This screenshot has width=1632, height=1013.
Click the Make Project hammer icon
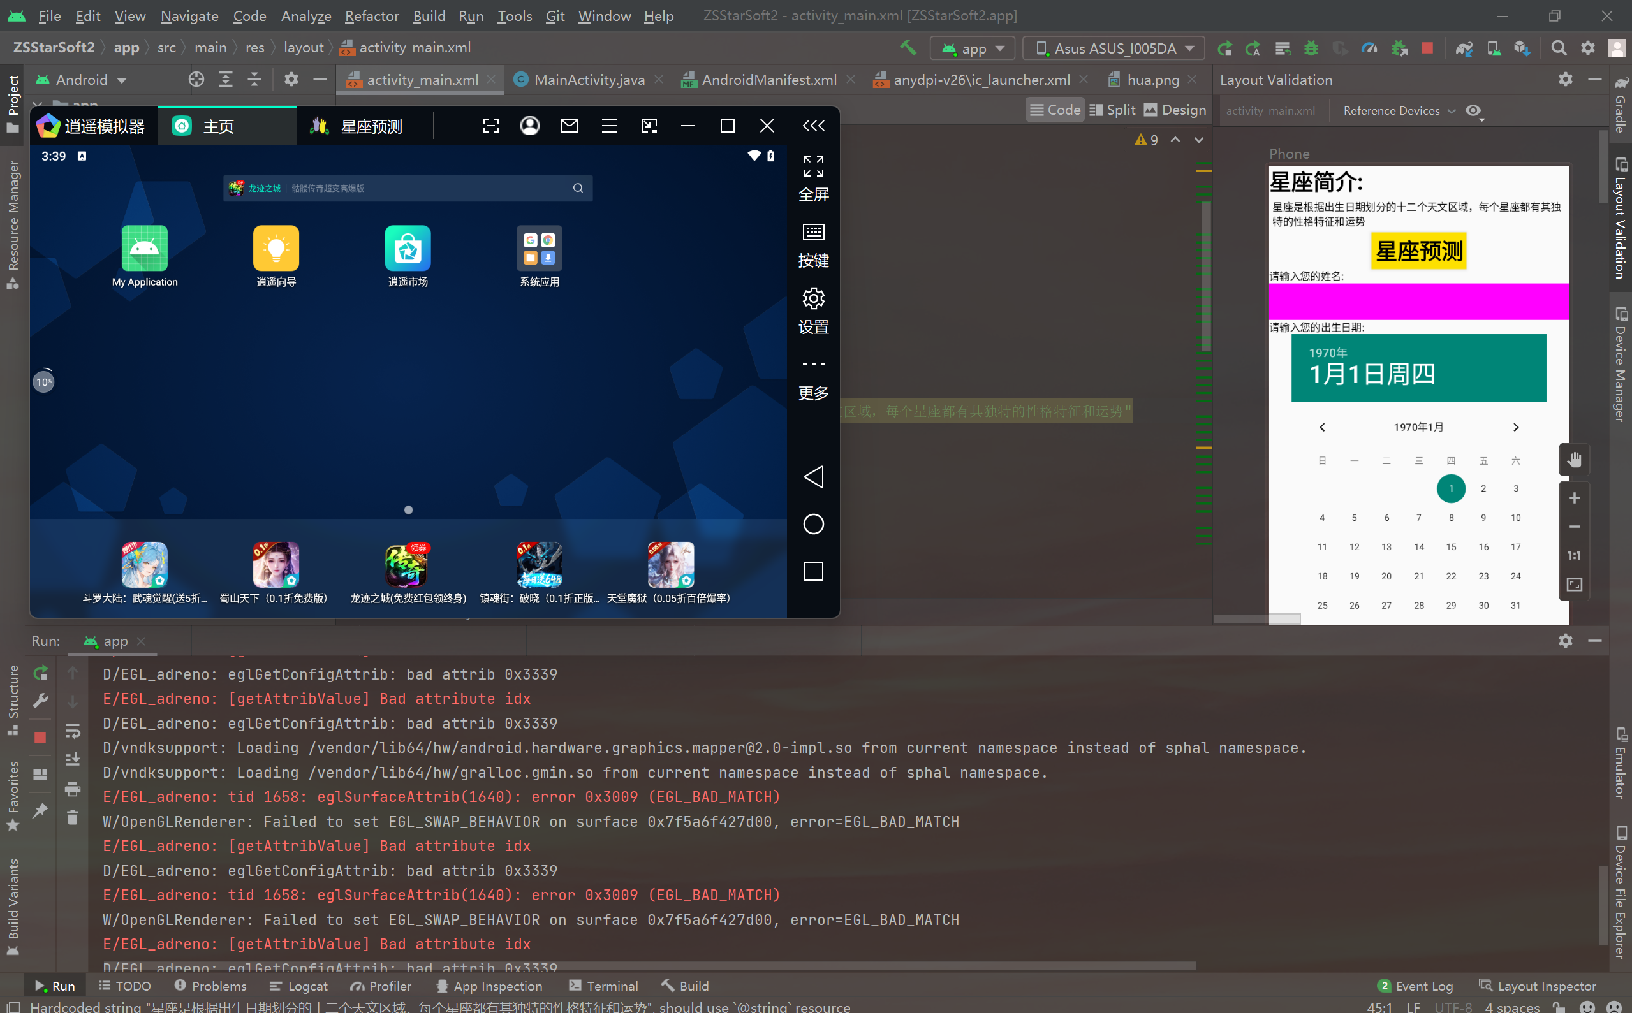click(x=908, y=48)
